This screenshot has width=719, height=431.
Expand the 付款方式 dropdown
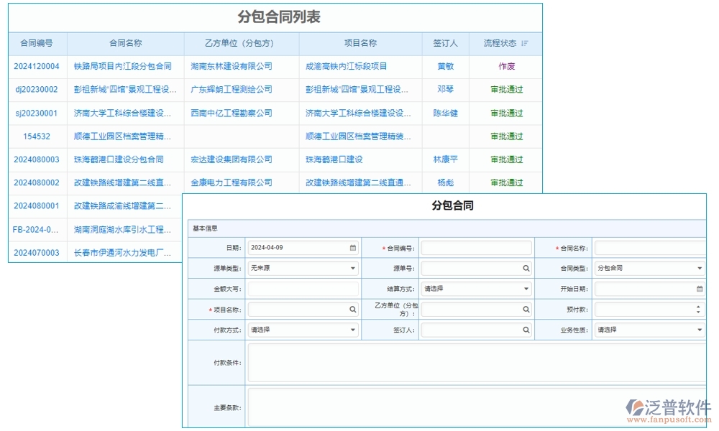click(352, 330)
